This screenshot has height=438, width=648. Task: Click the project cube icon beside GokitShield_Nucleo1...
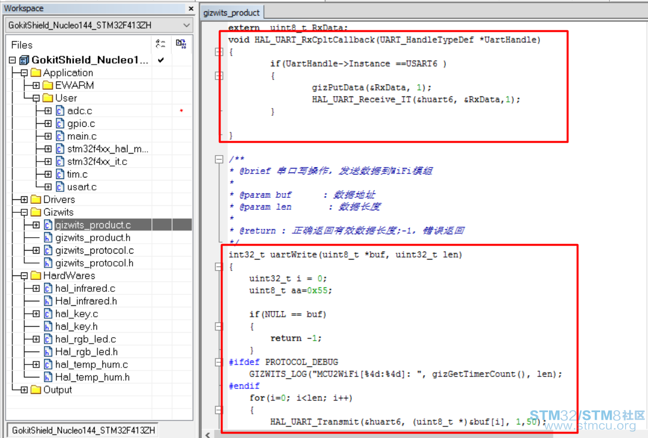tap(24, 60)
